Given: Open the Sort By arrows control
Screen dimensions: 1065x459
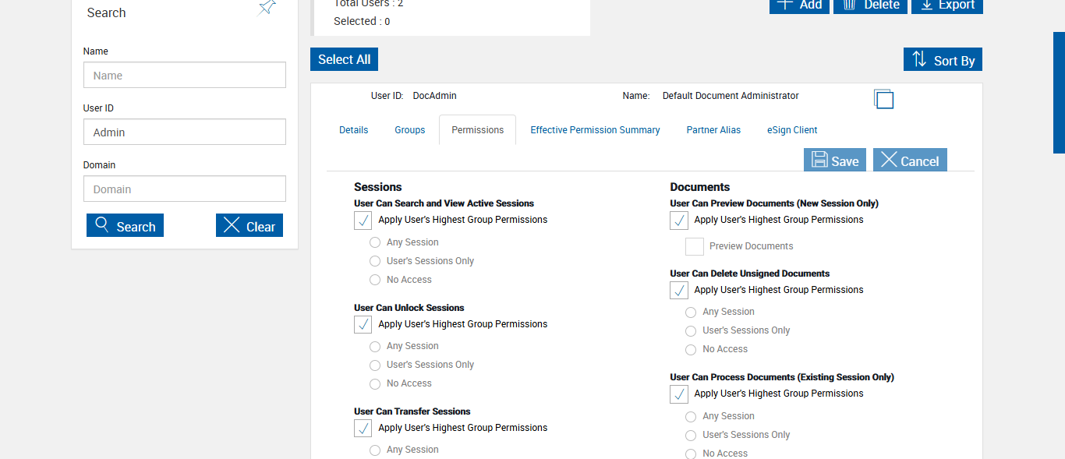Looking at the screenshot, I should point(943,60).
